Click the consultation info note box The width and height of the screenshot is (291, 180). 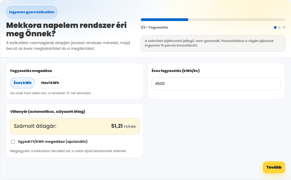click(x=213, y=43)
